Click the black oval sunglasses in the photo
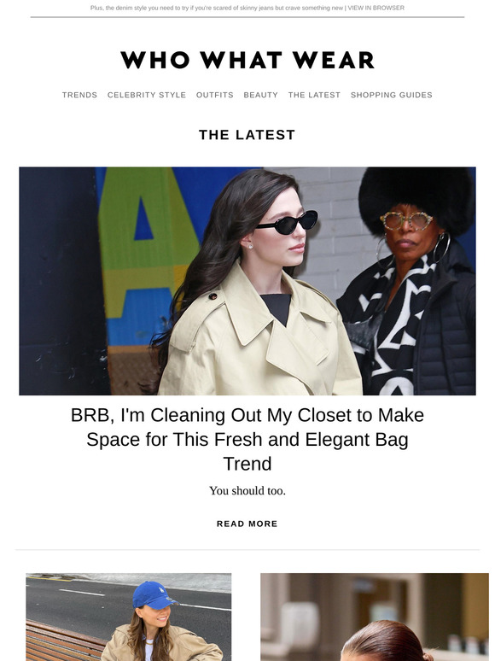This screenshot has height=661, width=495. pyautogui.click(x=288, y=222)
